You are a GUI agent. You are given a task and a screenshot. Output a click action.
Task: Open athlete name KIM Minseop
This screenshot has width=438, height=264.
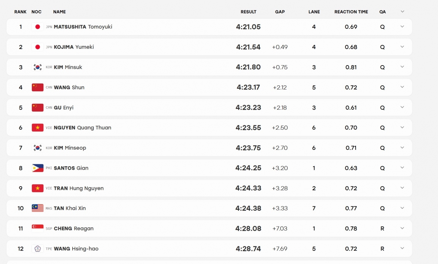[70, 148]
